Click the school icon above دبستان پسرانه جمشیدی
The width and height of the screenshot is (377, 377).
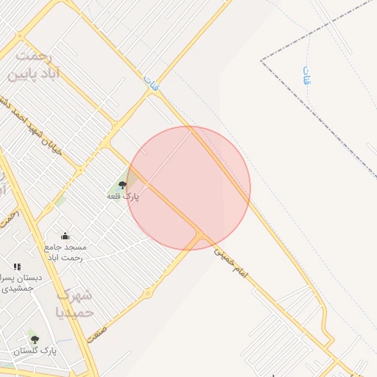(17, 267)
